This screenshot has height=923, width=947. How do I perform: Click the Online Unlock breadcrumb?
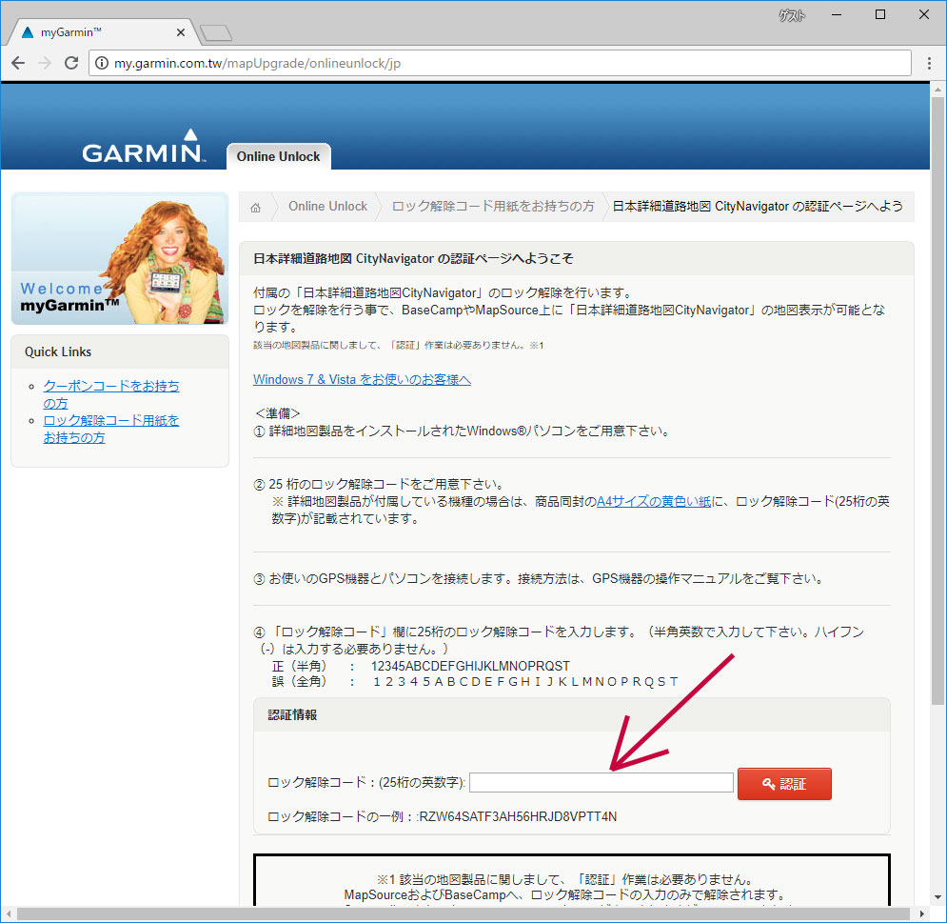(x=328, y=206)
